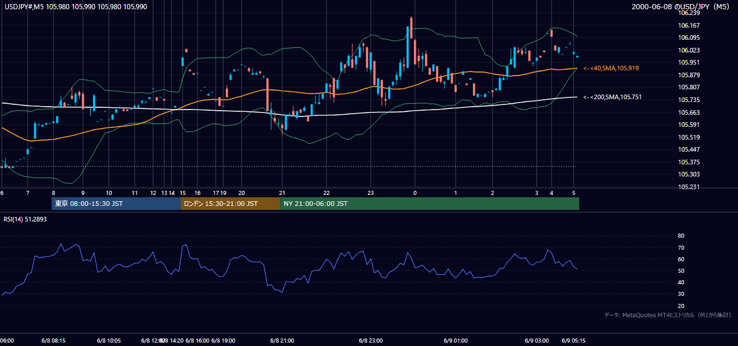Click price axis value 106.239
The width and height of the screenshot is (738, 346).
pos(689,13)
